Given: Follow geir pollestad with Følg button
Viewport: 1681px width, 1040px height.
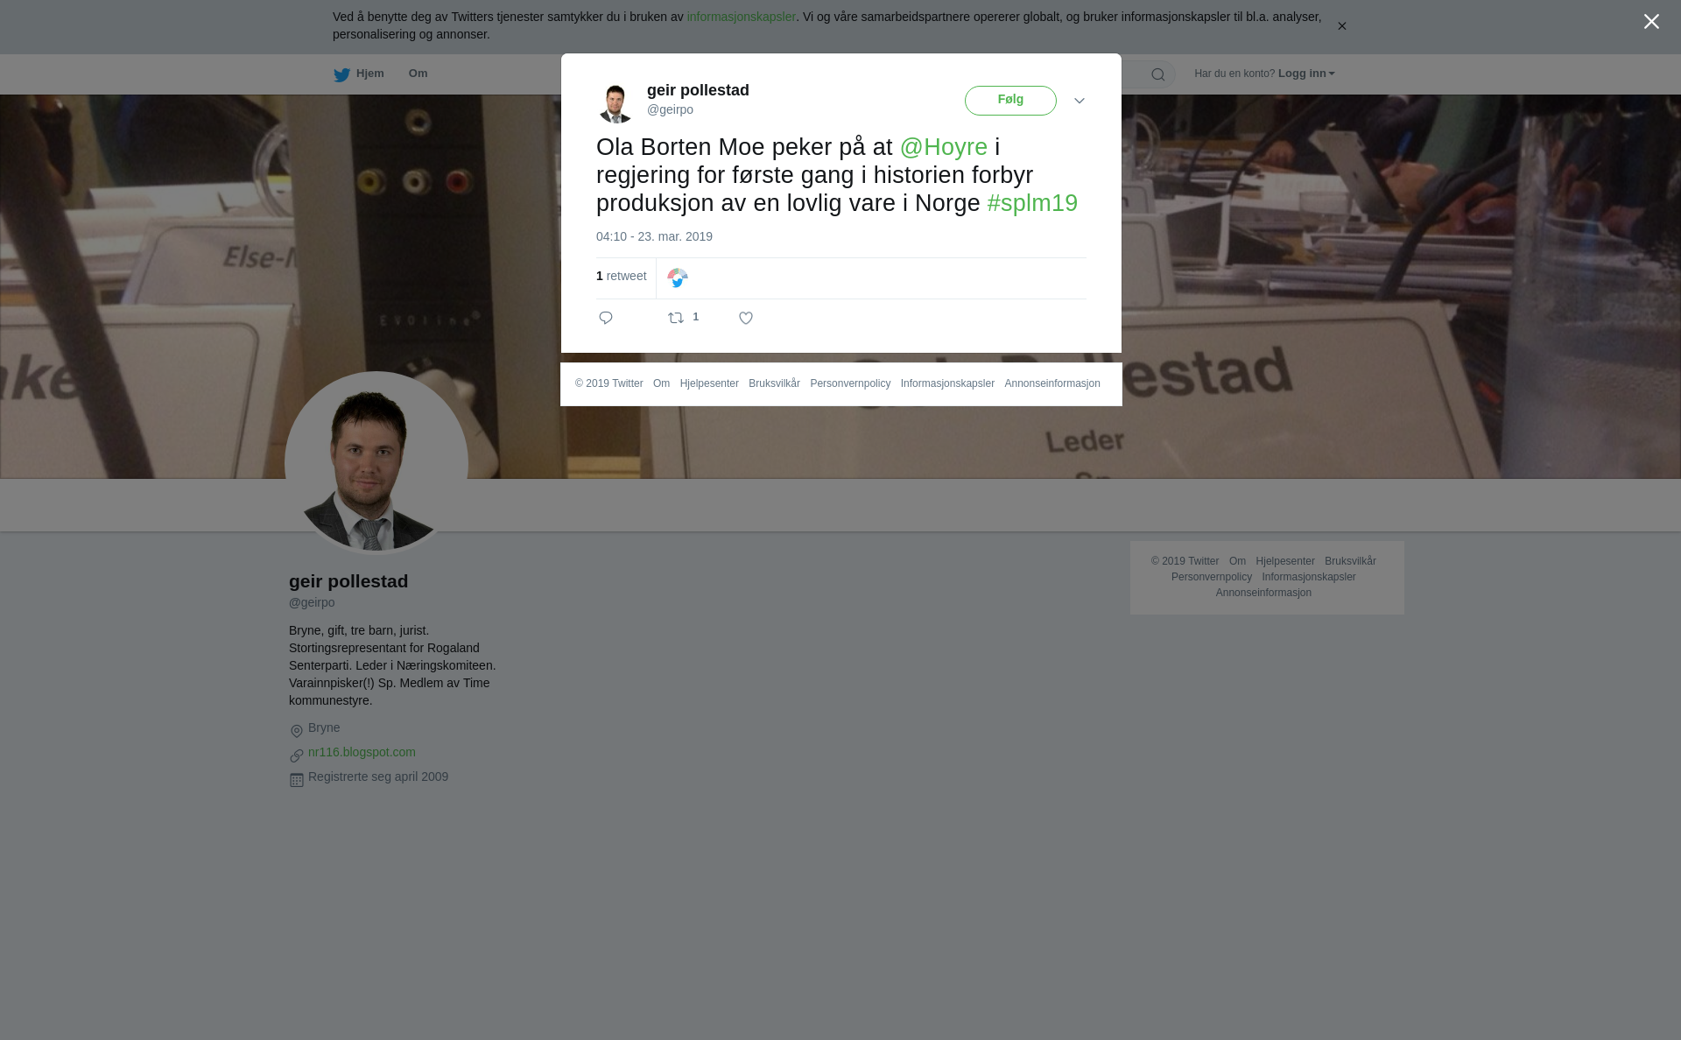Looking at the screenshot, I should [x=1010, y=101].
